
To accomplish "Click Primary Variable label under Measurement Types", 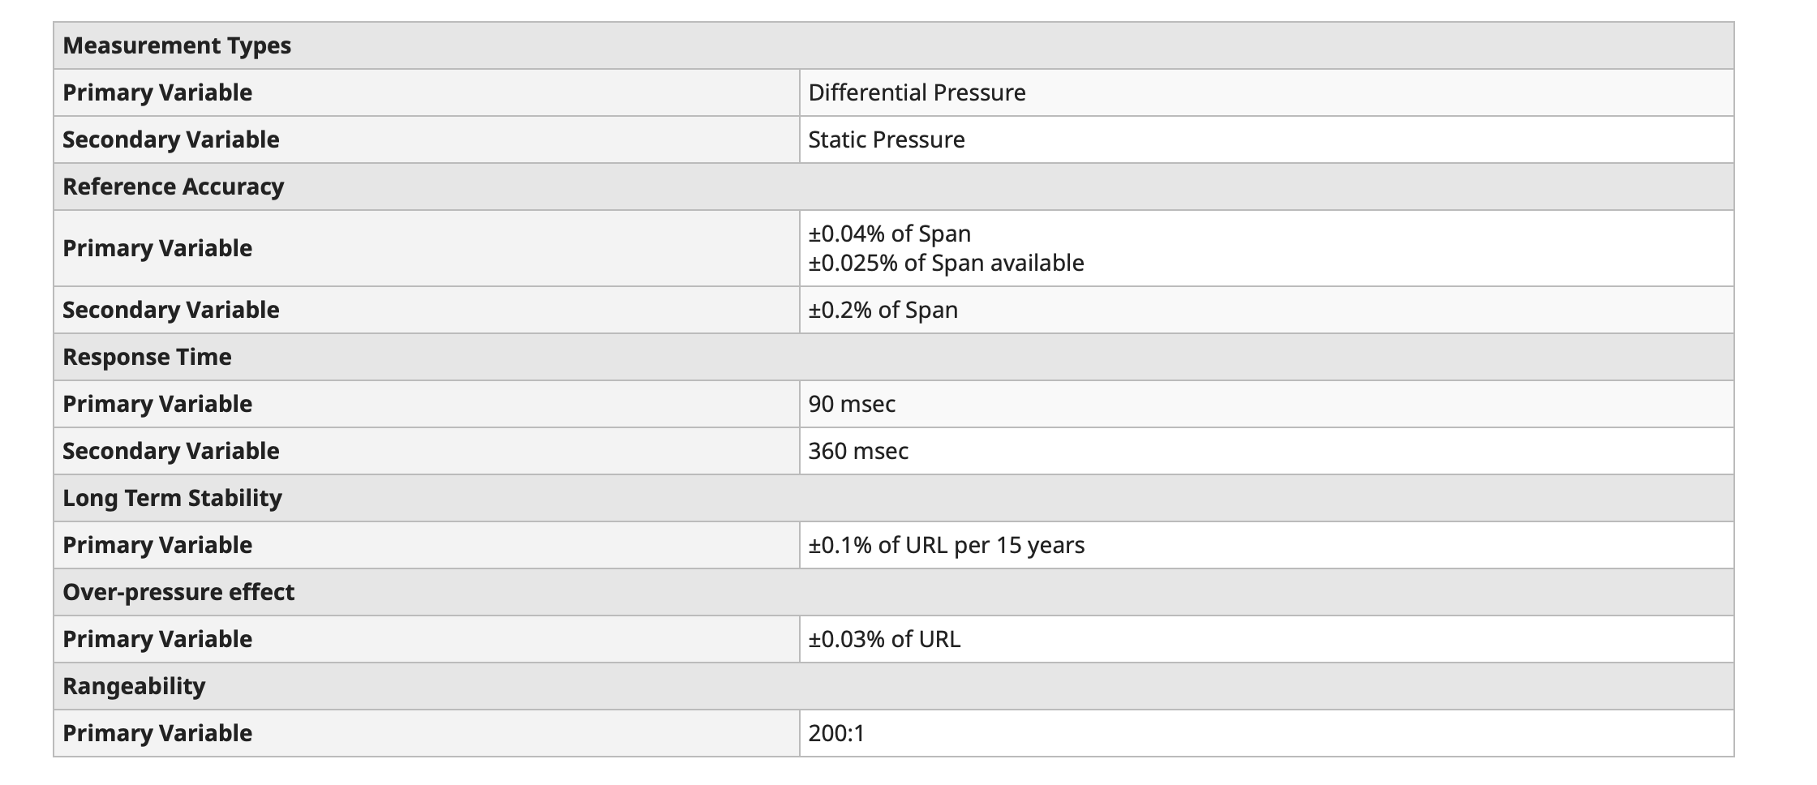I will (157, 92).
